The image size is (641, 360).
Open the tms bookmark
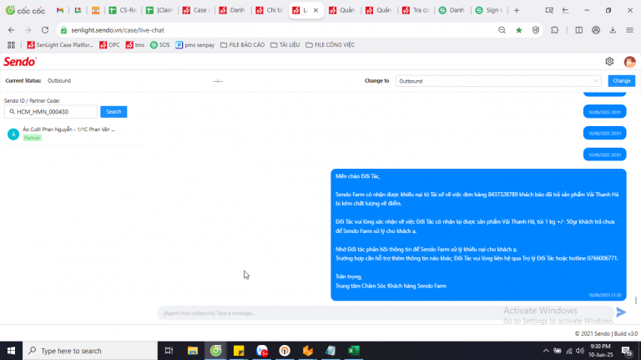(x=135, y=45)
